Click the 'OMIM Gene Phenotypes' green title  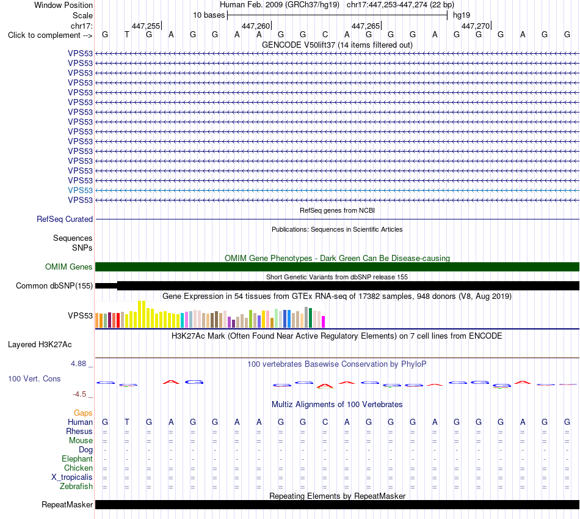337,258
